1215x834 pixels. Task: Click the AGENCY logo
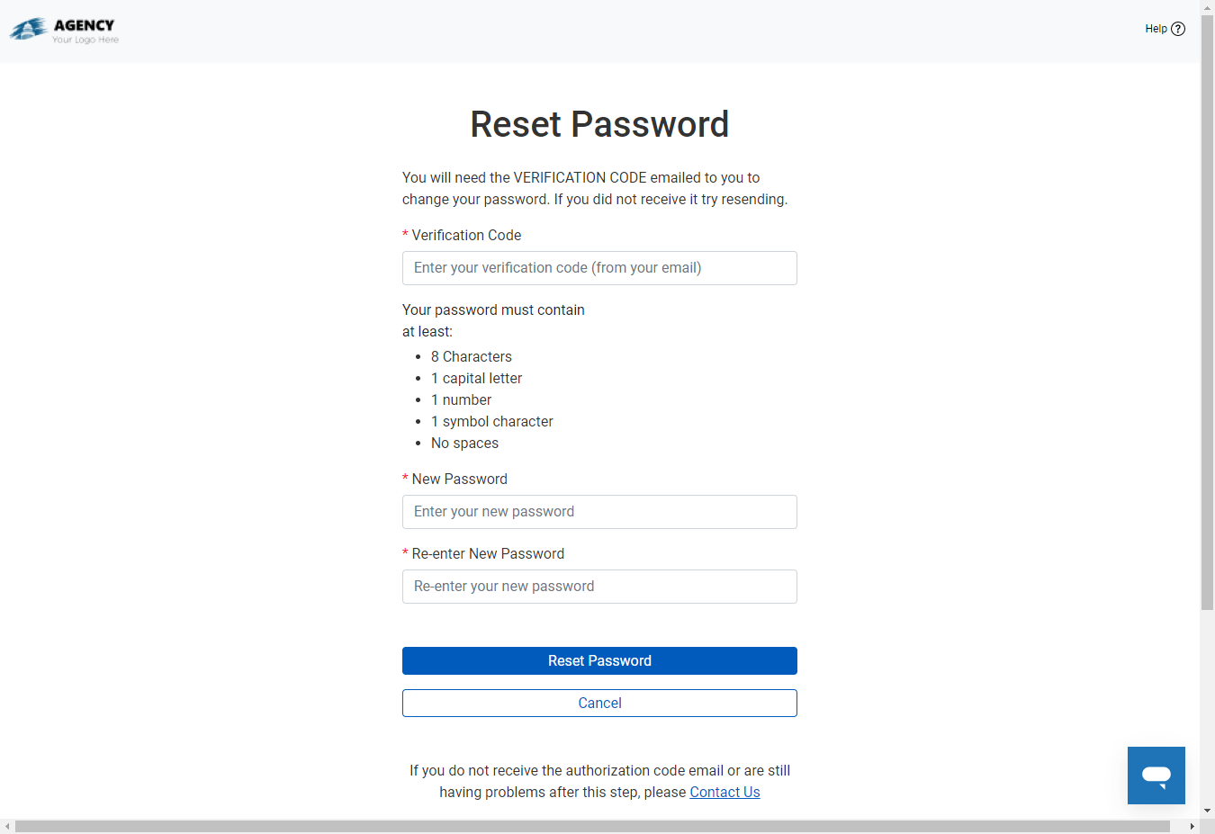click(x=62, y=28)
